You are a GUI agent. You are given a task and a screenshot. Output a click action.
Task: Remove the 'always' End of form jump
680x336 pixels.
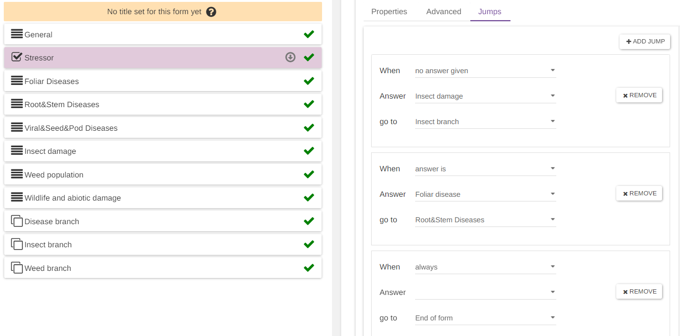pyautogui.click(x=639, y=292)
